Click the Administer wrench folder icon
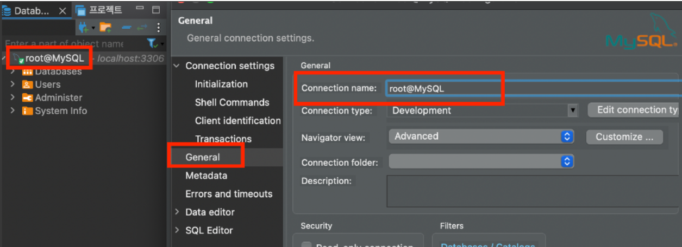 pyautogui.click(x=27, y=97)
